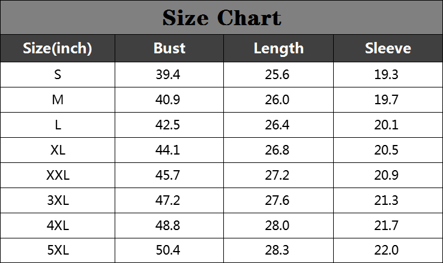Select length value 28.0 for 4XL
Image resolution: width=443 pixels, height=263 pixels.
pos(277,225)
